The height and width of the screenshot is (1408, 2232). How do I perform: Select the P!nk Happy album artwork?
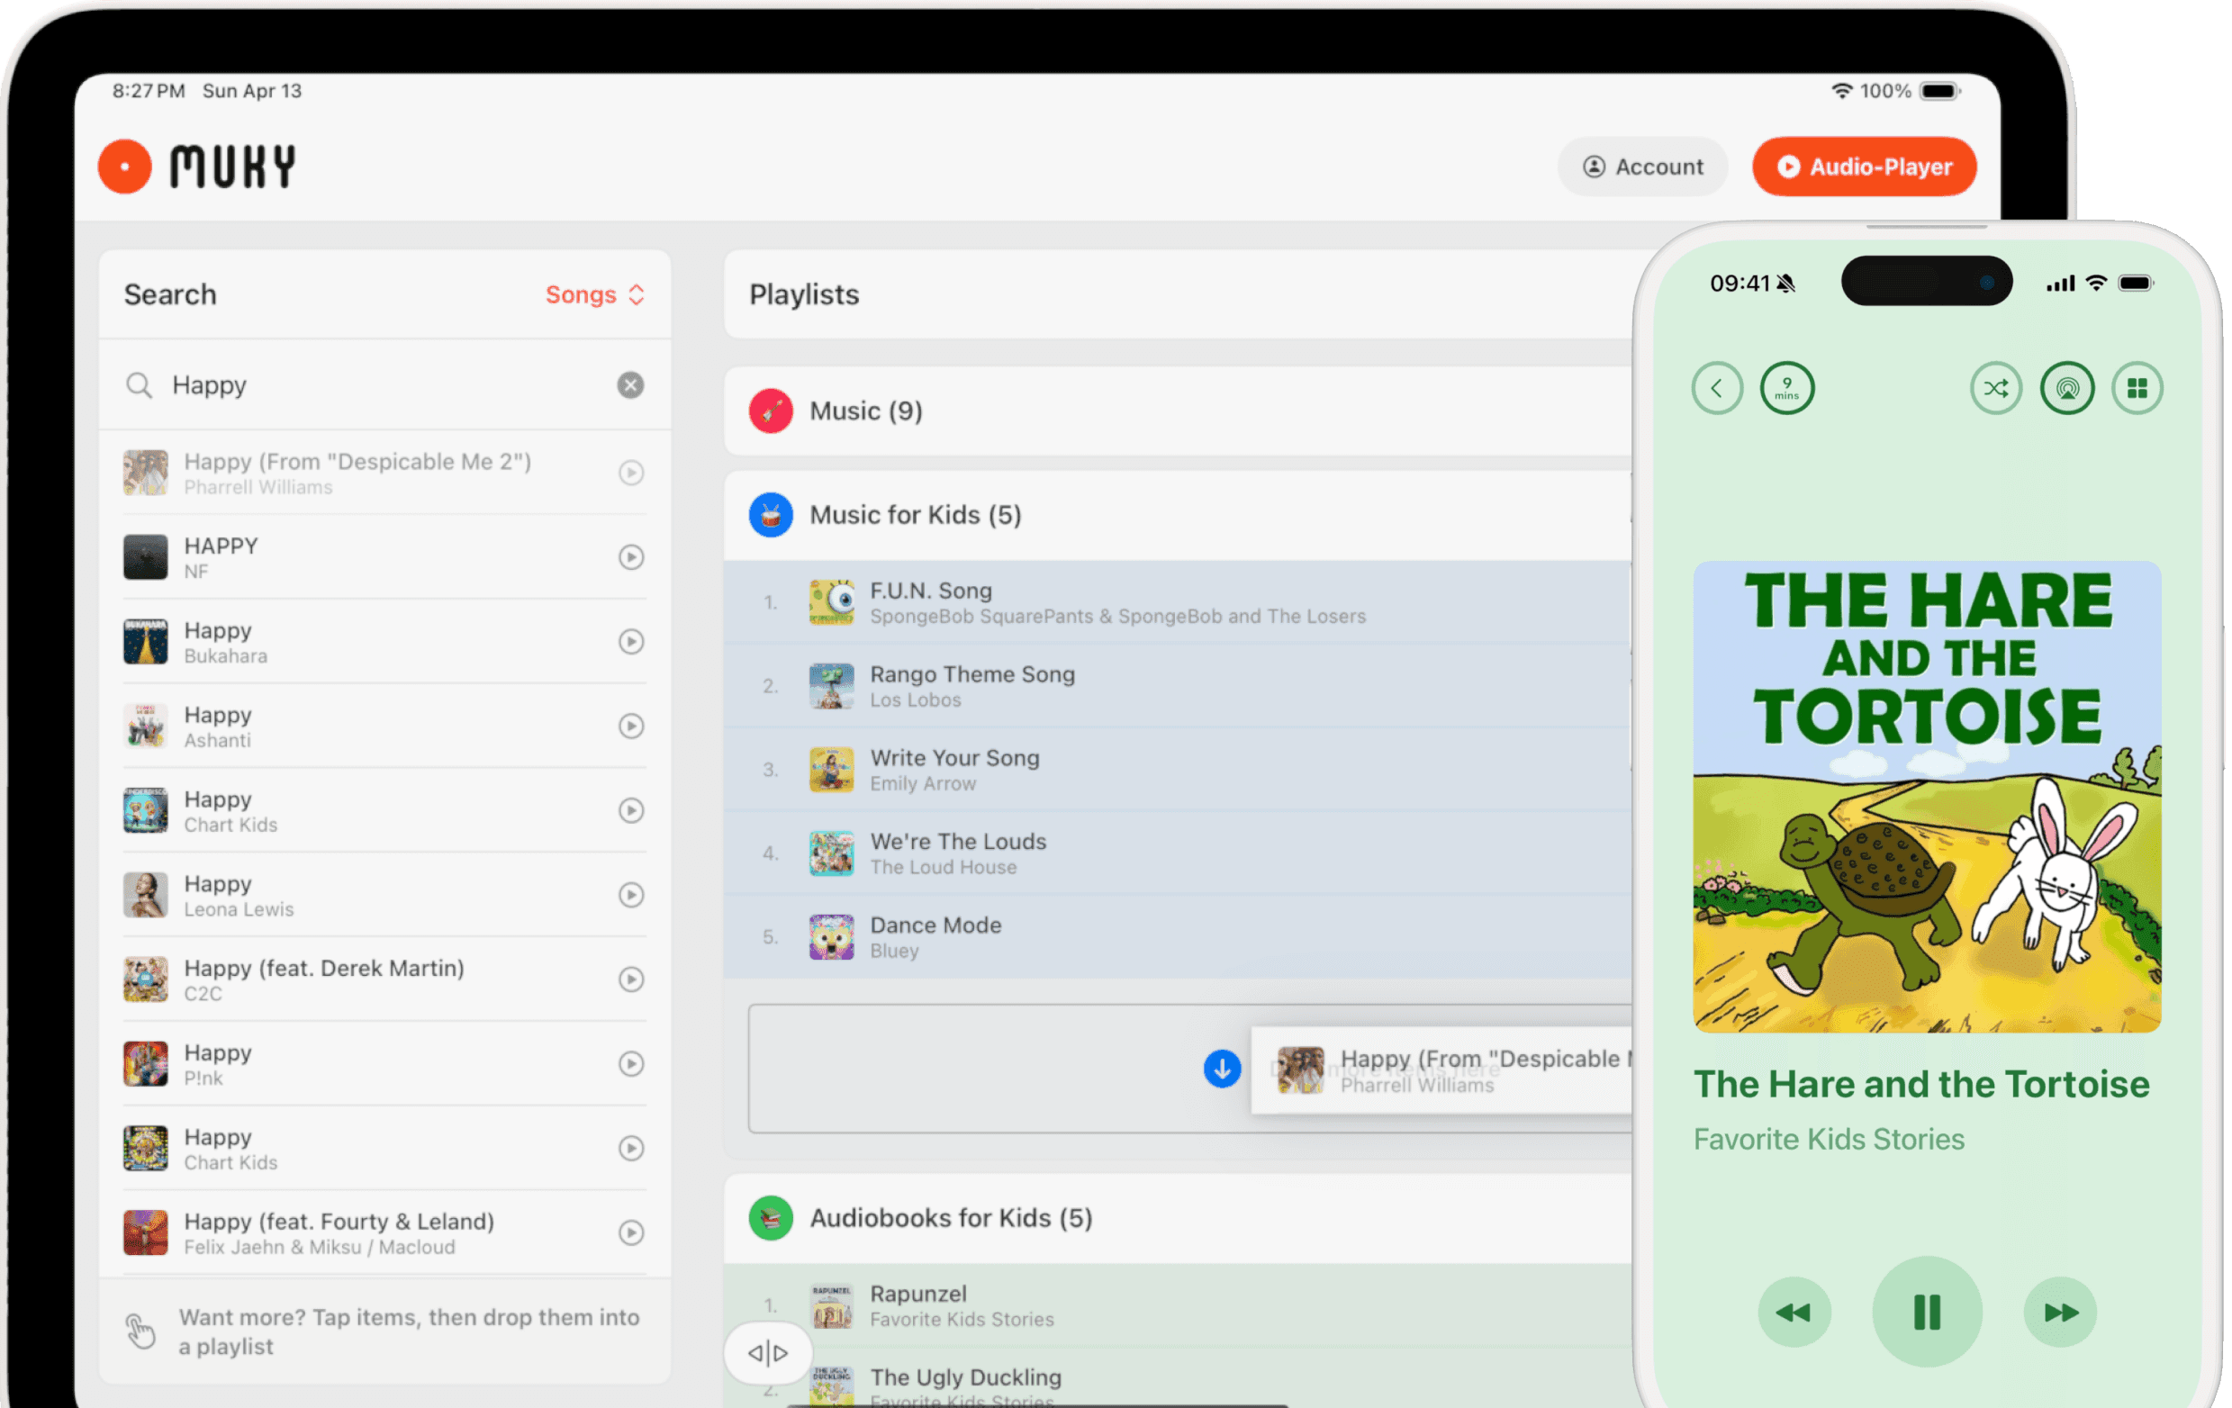click(146, 1063)
